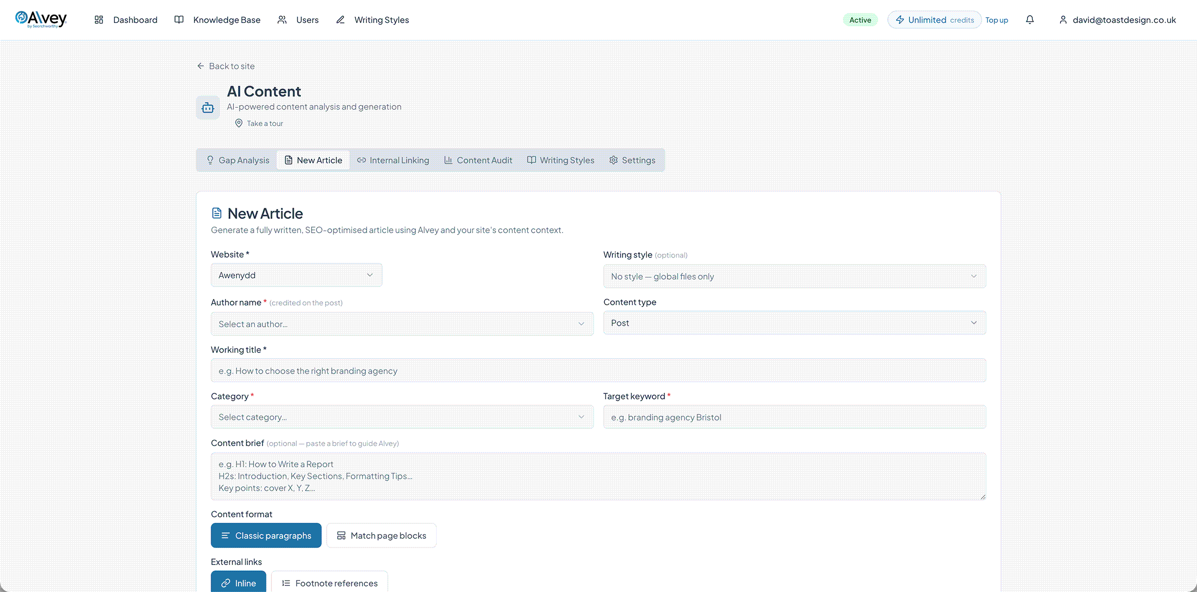Focus the Working title input
This screenshot has height=592, width=1197.
click(x=598, y=370)
